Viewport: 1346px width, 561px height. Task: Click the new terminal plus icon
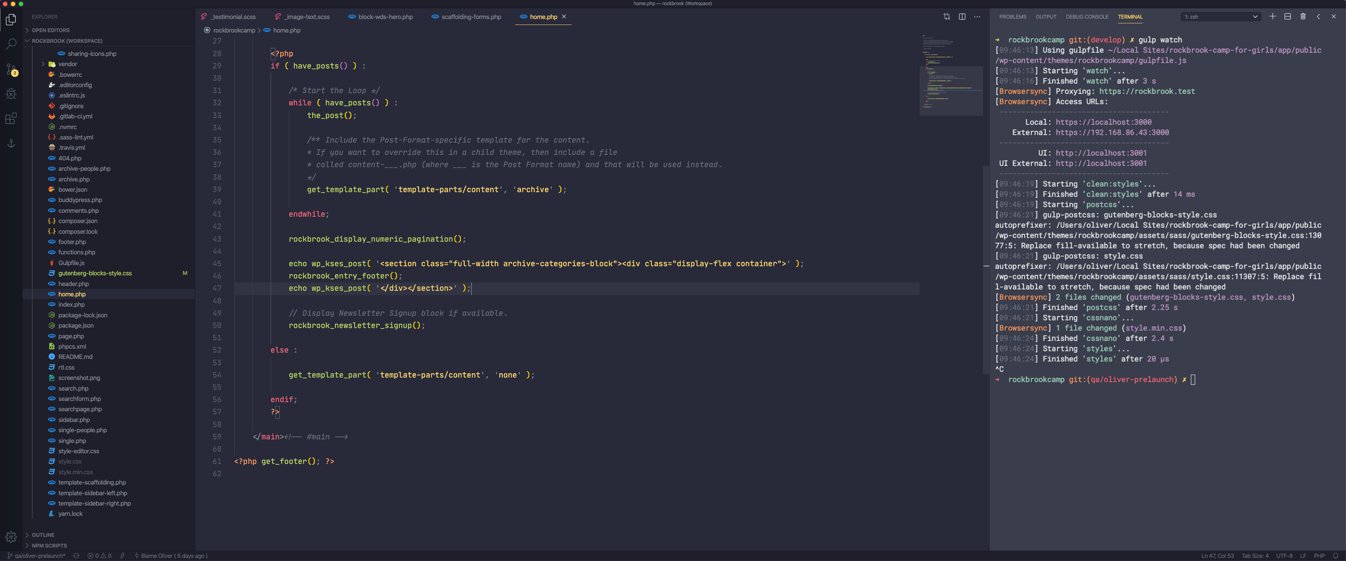(x=1273, y=16)
